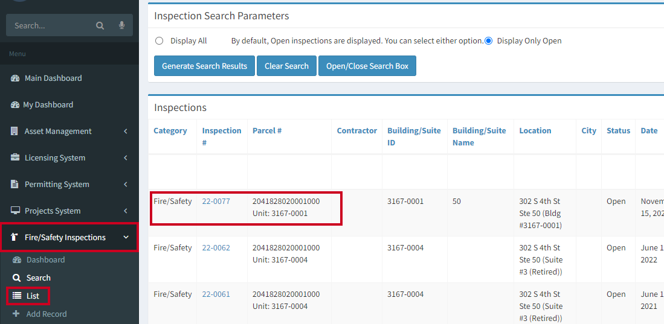Collapse the Fire/Safety Inspections chevron
This screenshot has height=324, width=664.
[x=126, y=237]
